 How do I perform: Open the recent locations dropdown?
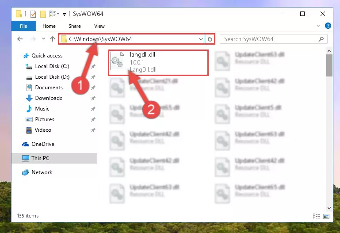43,39
